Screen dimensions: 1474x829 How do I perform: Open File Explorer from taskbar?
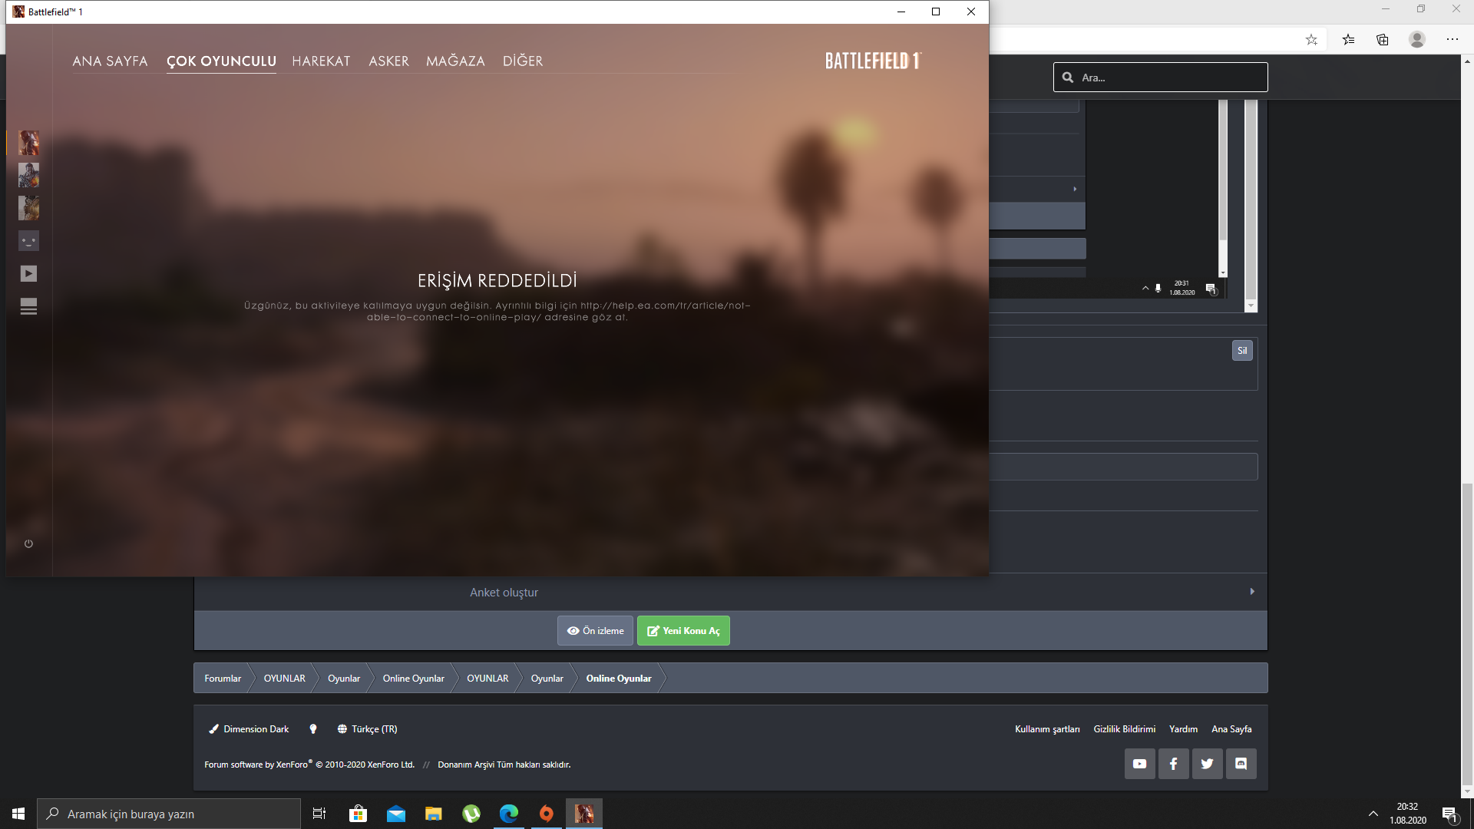(x=433, y=814)
